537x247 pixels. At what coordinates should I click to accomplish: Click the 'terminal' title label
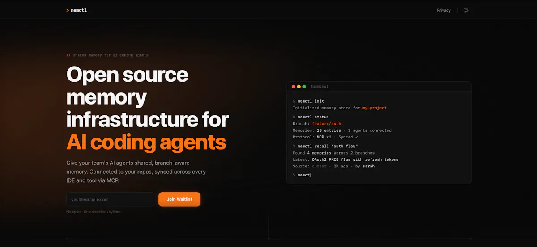pyautogui.click(x=320, y=87)
